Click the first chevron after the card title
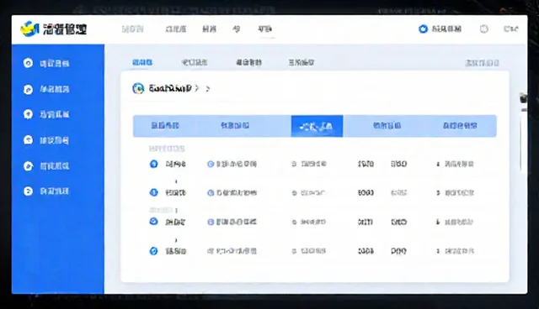539x309 pixels. [x=196, y=88]
